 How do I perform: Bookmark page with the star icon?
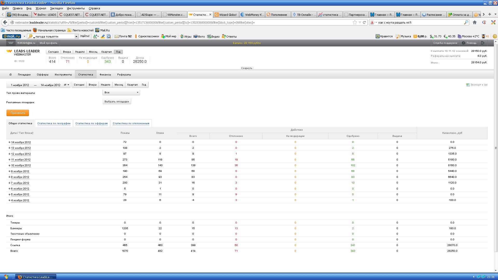(x=355, y=23)
